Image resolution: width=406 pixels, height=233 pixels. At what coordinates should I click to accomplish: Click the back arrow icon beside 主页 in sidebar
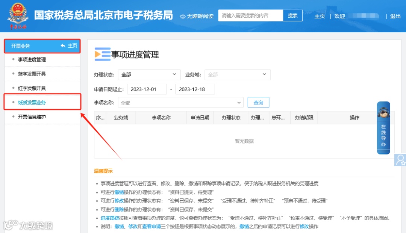tap(63, 46)
